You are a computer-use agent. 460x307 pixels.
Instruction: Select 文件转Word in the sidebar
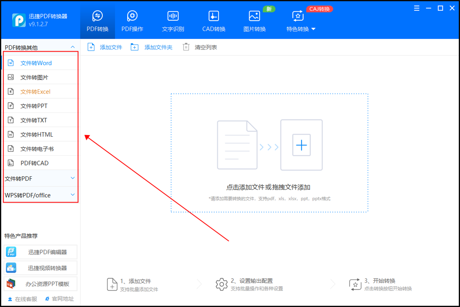(41, 63)
